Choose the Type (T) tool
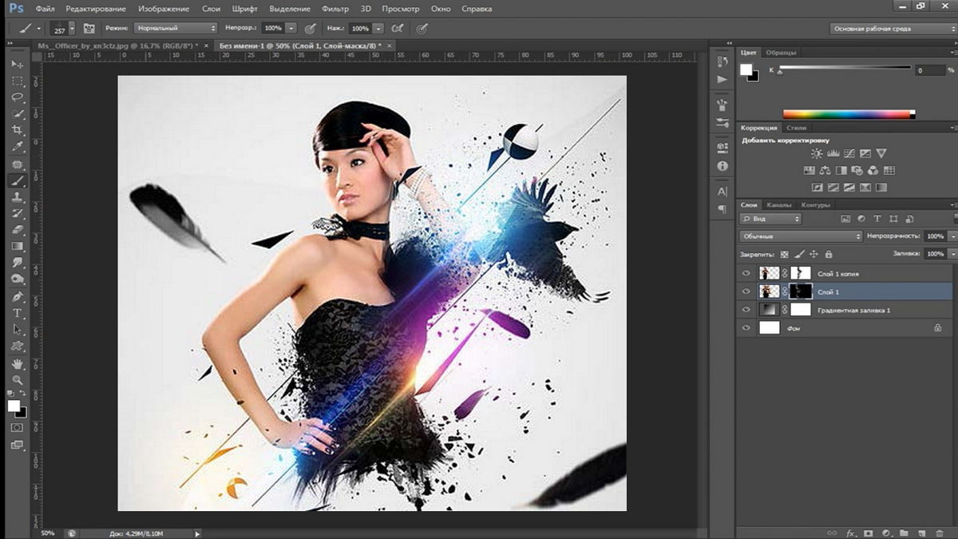958x539 pixels. pos(17,313)
